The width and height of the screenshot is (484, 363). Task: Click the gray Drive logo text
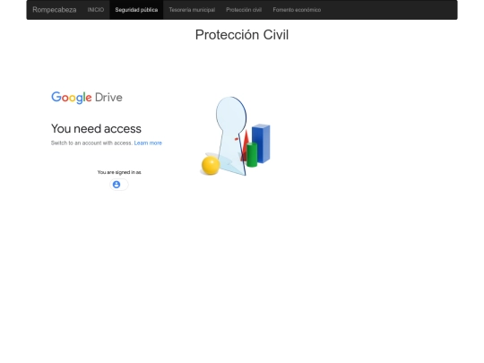pyautogui.click(x=108, y=98)
